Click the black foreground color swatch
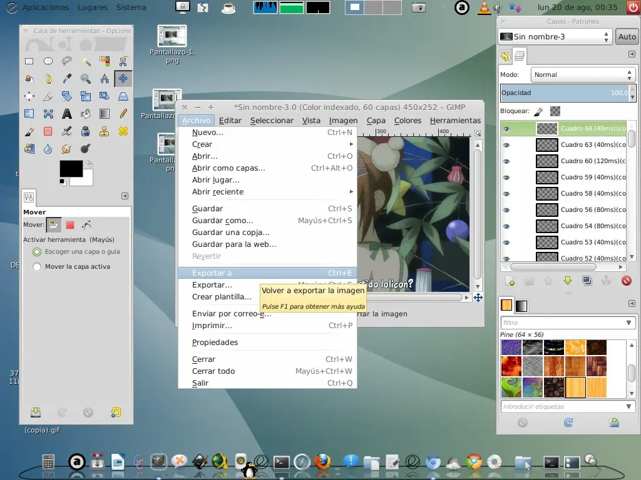The height and width of the screenshot is (480, 641). click(x=71, y=169)
